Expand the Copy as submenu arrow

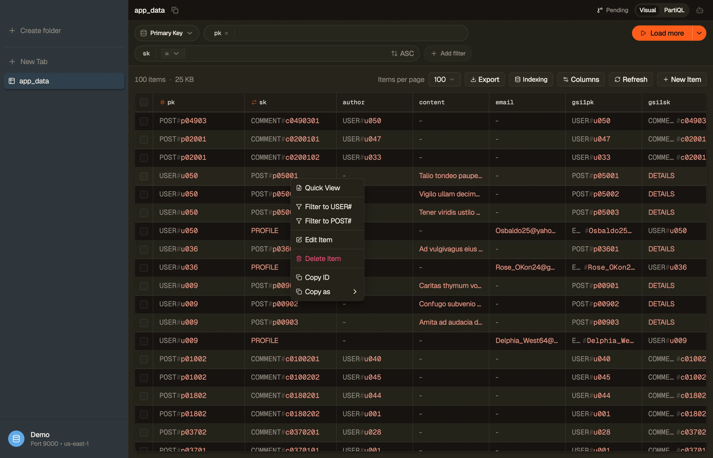(355, 292)
